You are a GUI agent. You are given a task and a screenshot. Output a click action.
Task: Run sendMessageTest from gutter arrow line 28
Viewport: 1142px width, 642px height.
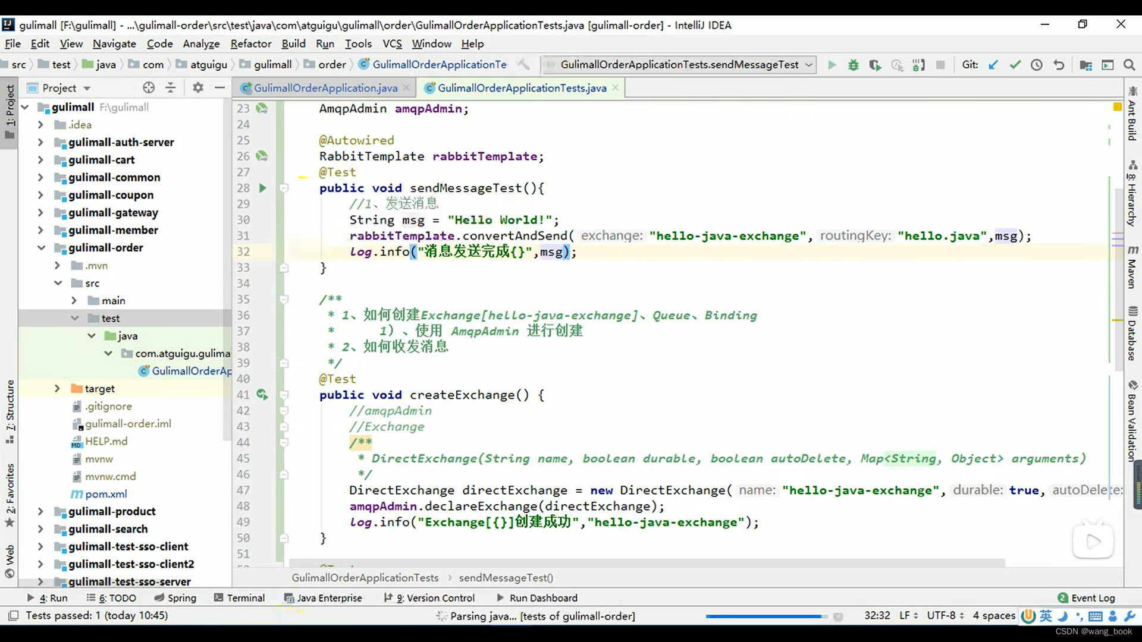262,188
